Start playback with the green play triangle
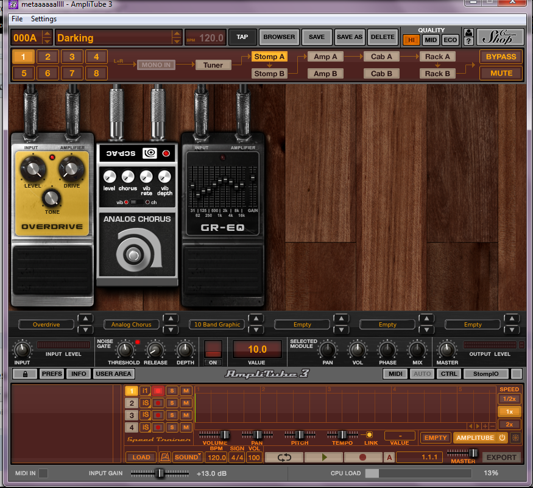 coord(324,458)
